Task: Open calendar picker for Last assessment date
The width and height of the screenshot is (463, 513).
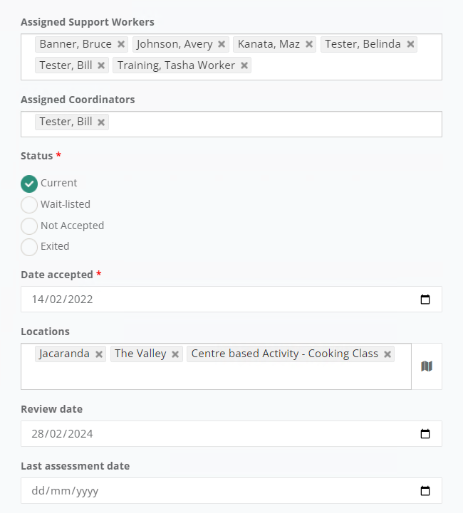Action: coord(425,490)
